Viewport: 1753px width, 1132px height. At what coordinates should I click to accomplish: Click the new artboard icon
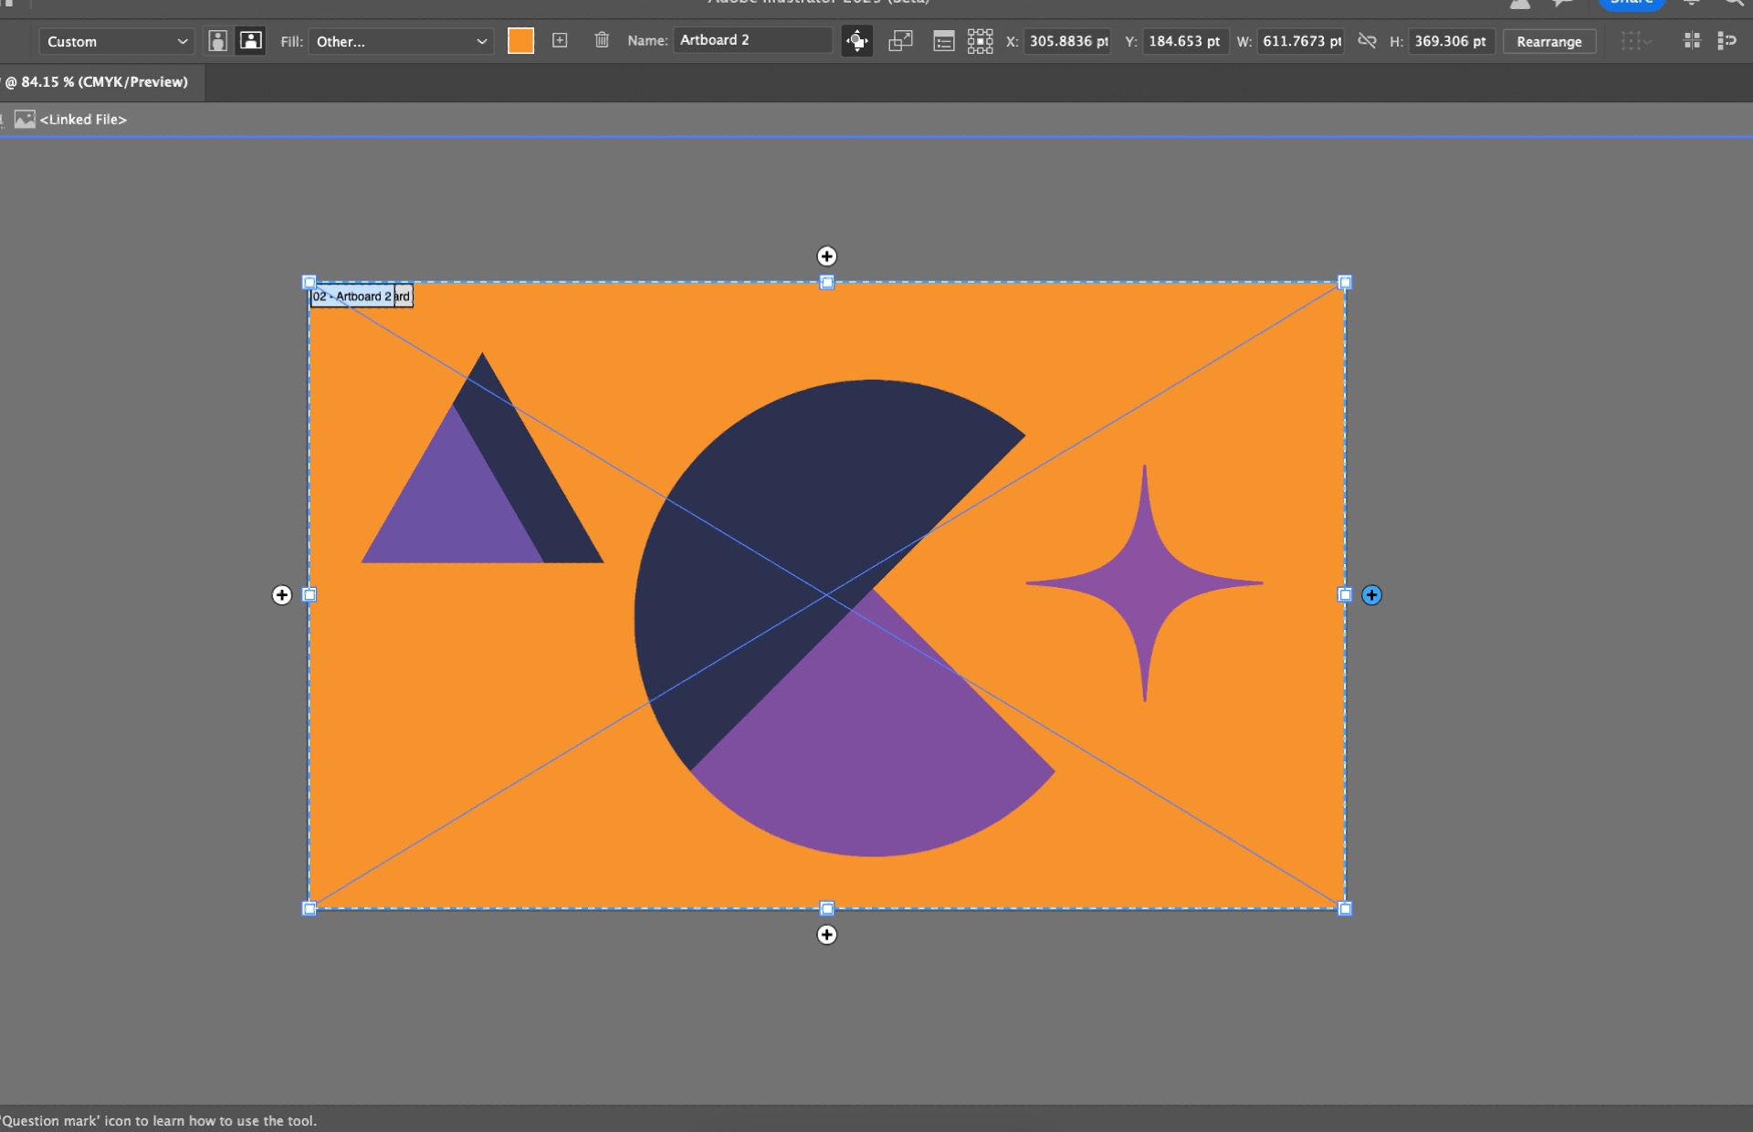tap(560, 40)
